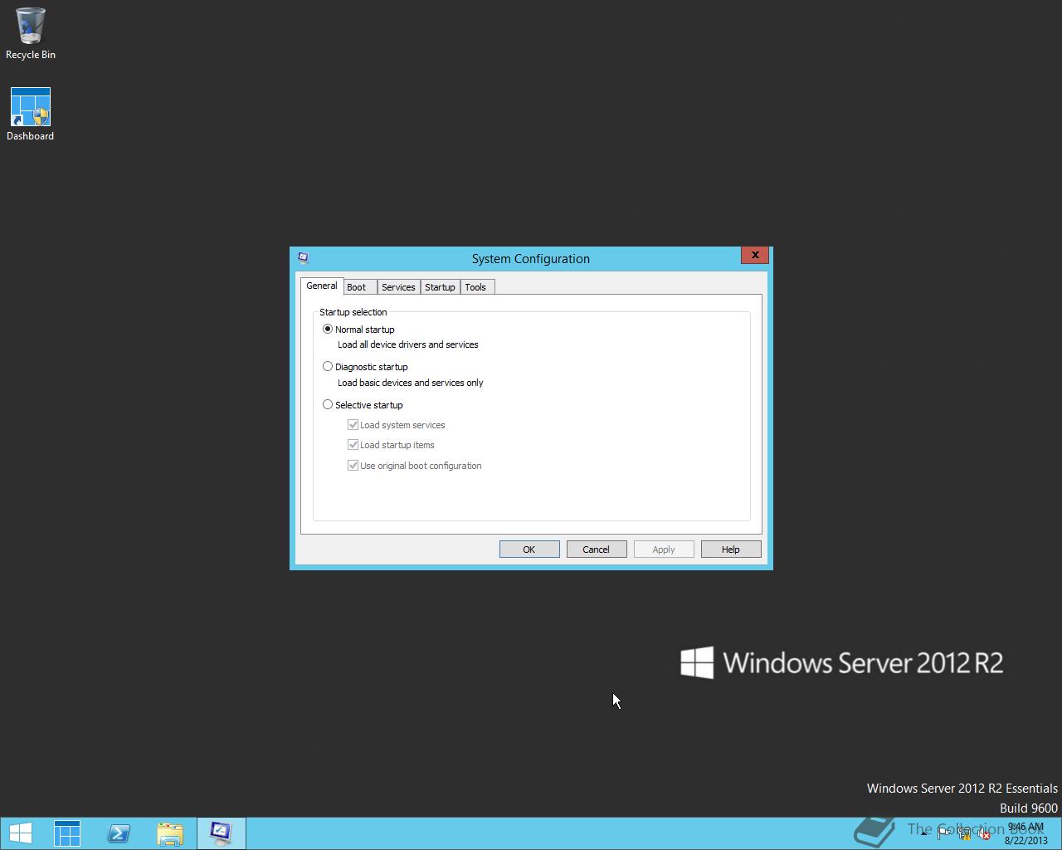
Task: Open the Startup tab
Action: [440, 287]
